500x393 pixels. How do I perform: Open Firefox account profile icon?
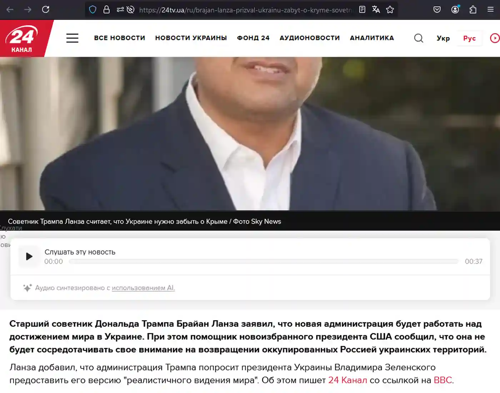(455, 10)
